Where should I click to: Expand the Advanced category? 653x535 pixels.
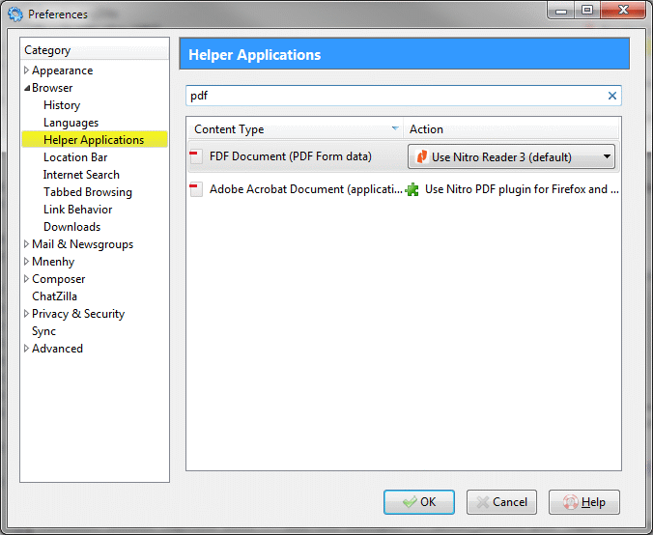pyautogui.click(x=27, y=349)
